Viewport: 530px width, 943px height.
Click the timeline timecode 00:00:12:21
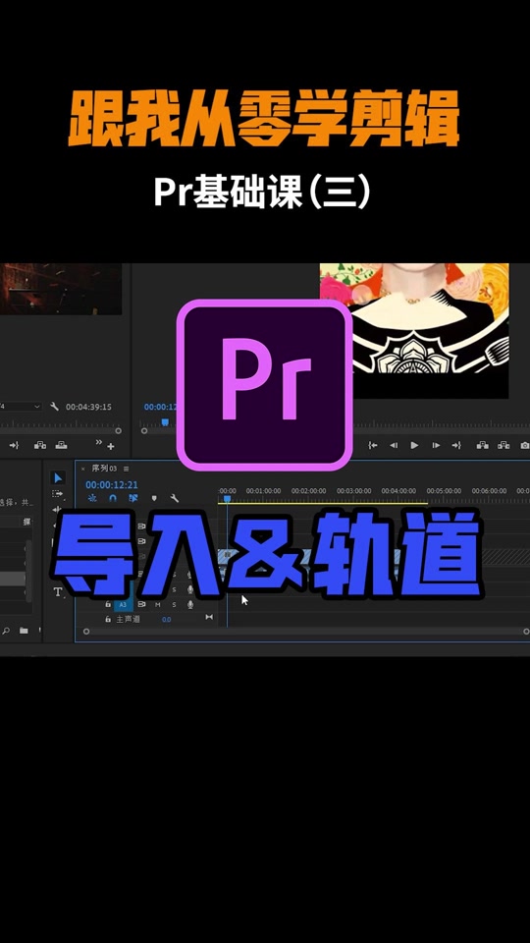pyautogui.click(x=112, y=484)
